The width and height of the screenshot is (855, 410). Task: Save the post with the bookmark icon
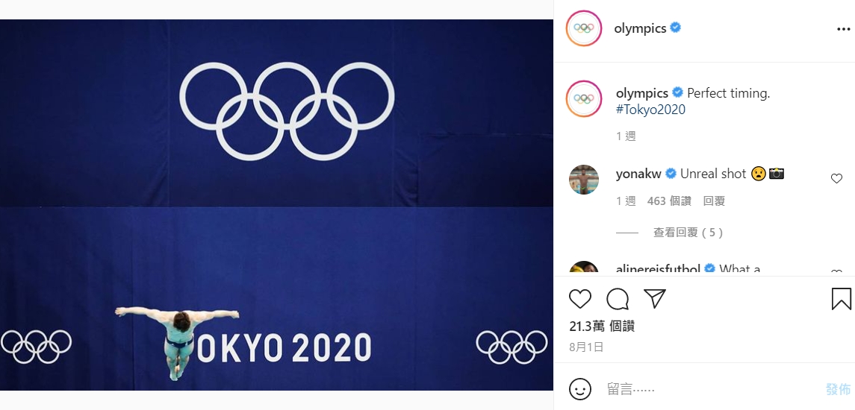(x=841, y=299)
